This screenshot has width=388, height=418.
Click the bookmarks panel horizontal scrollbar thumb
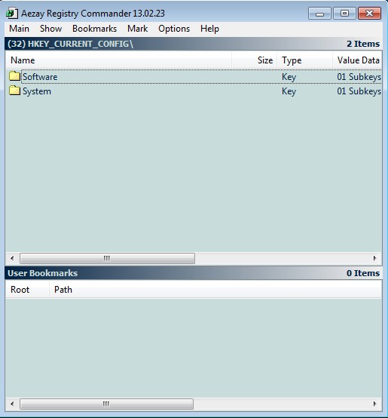pyautogui.click(x=106, y=404)
